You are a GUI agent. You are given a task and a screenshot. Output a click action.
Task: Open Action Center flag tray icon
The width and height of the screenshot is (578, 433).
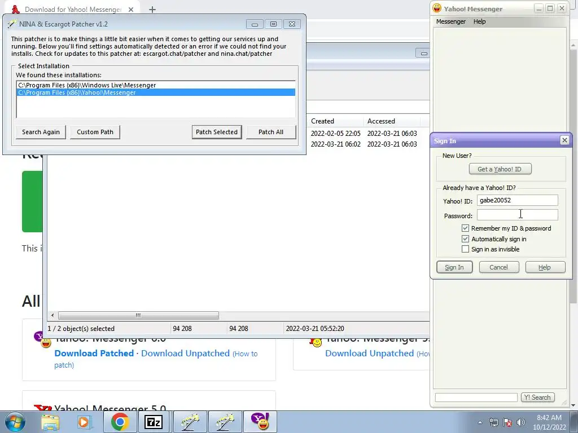[x=507, y=422]
